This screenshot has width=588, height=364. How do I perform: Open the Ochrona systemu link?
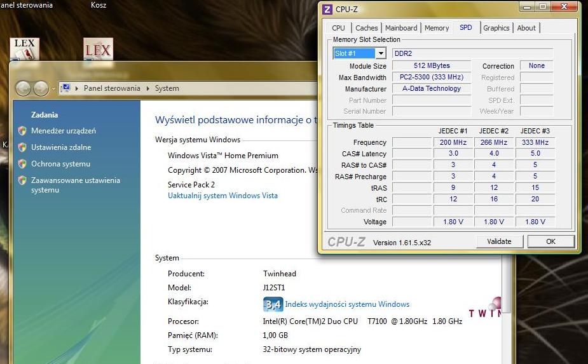61,164
